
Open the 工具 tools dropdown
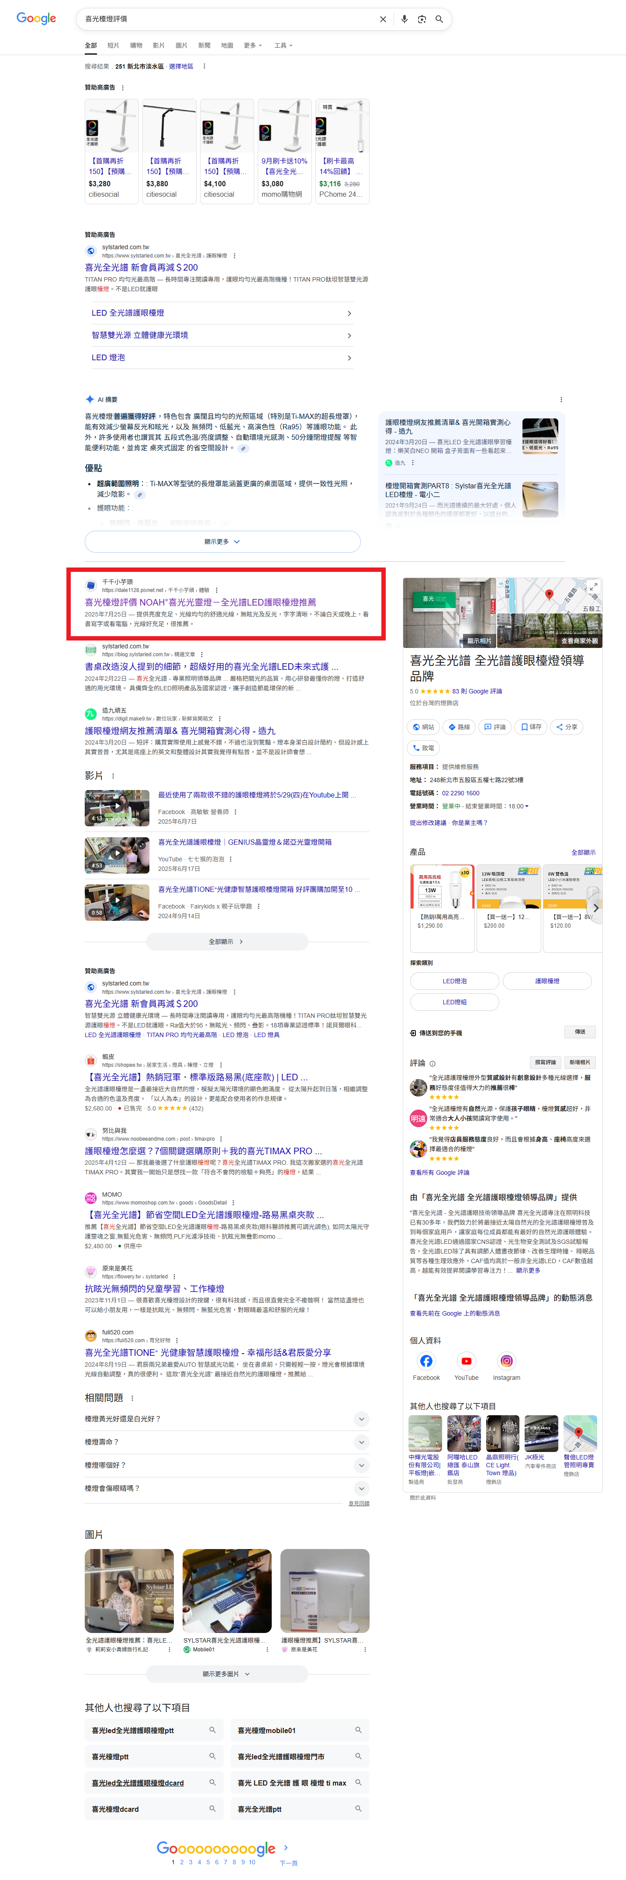282,46
